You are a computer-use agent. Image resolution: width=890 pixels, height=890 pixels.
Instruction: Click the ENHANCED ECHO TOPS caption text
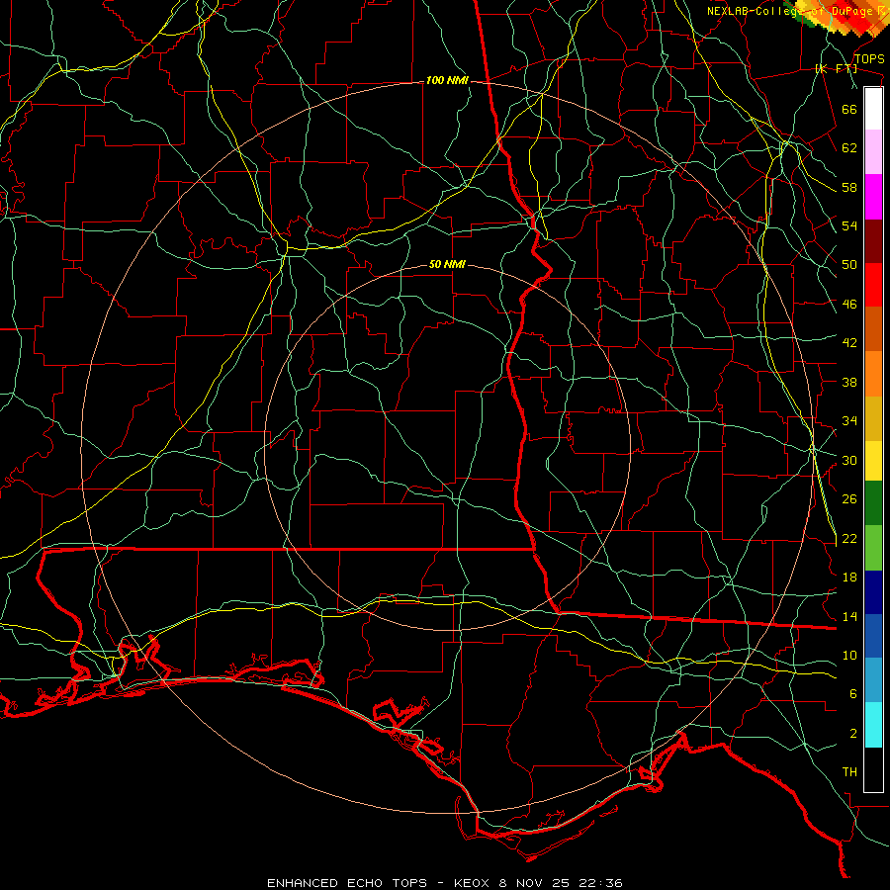[347, 883]
